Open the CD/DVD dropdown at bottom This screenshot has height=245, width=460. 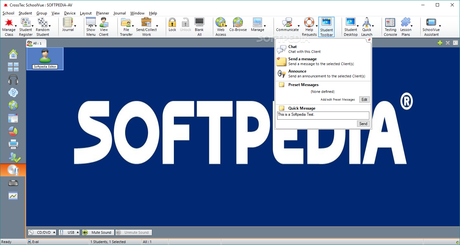(x=42, y=232)
